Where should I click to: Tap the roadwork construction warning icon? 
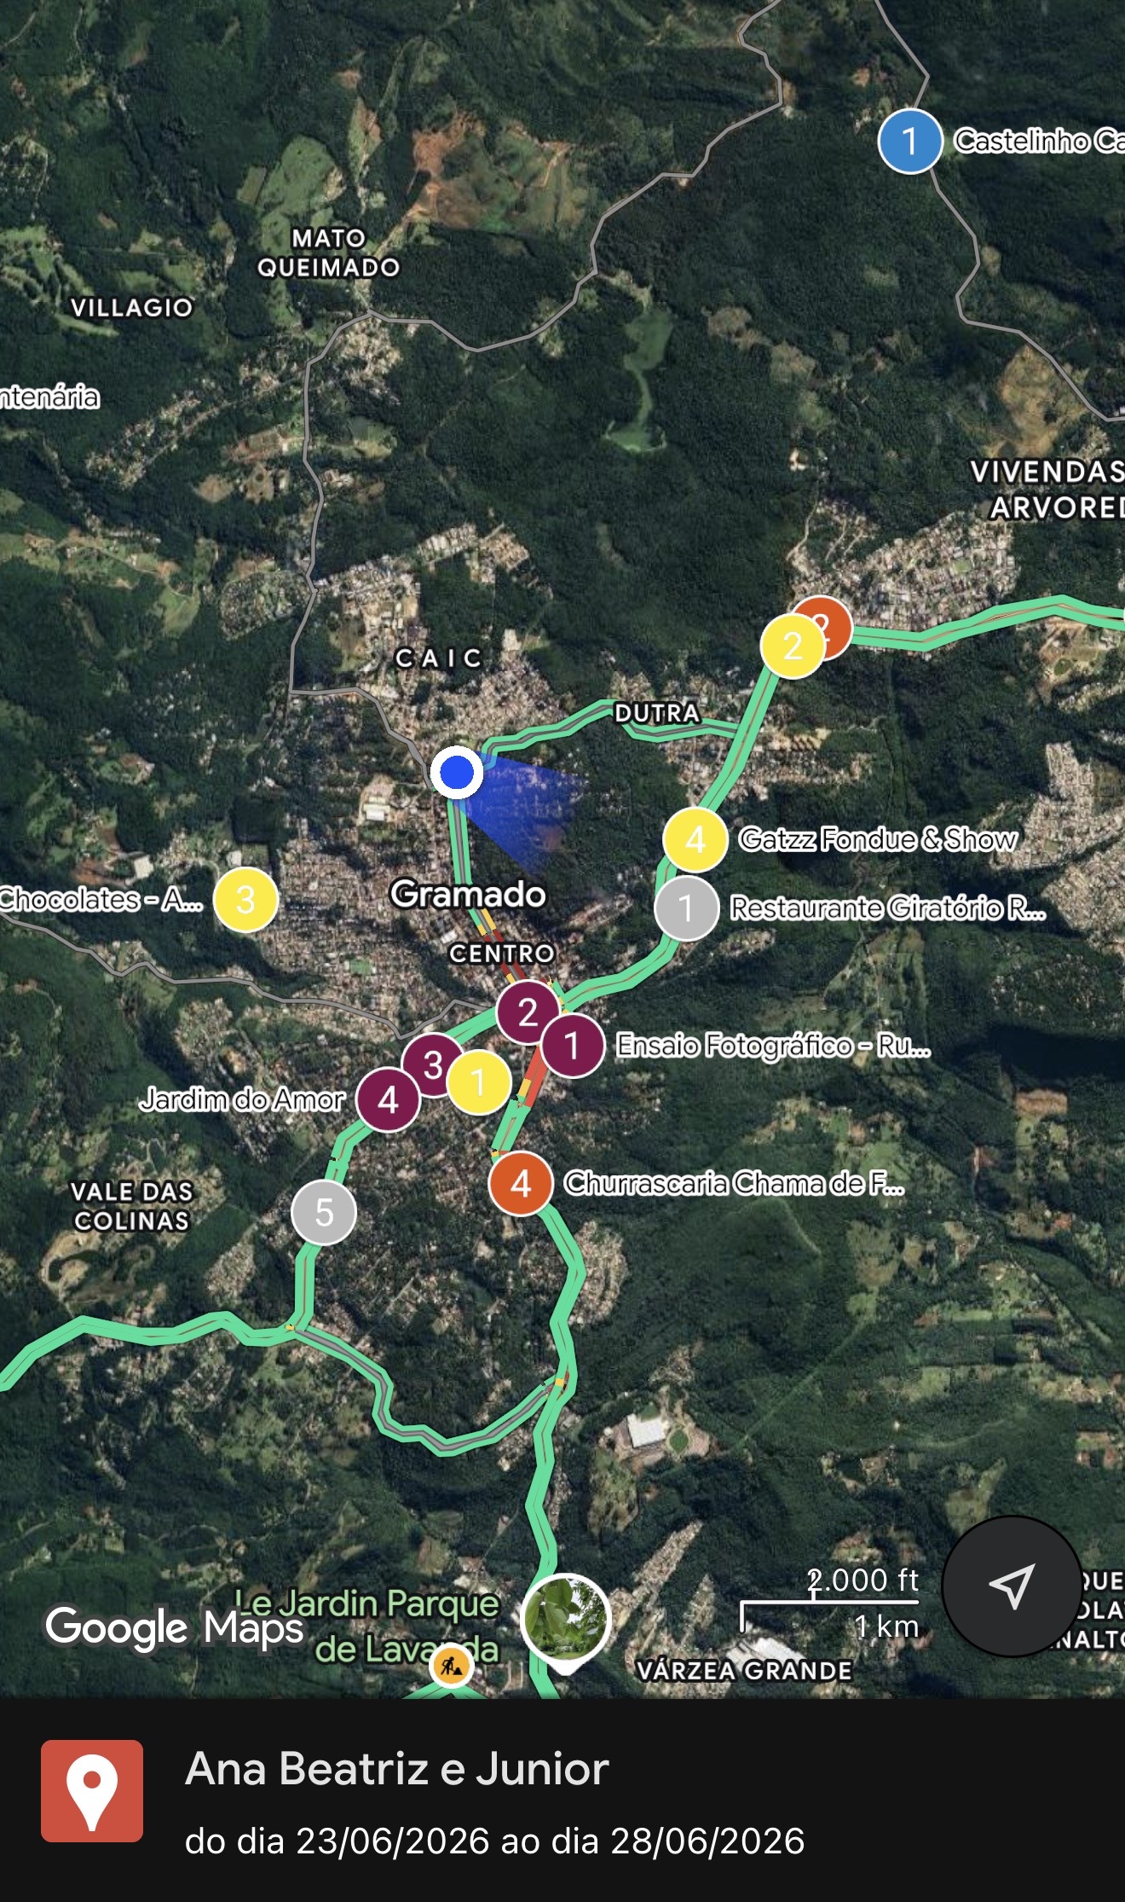[452, 1664]
